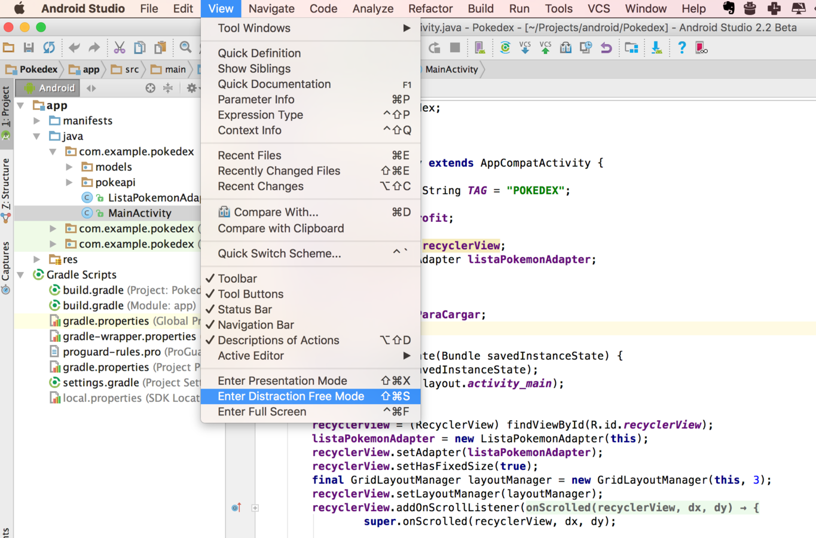816x538 pixels.
Task: Collapse all nodes in the Project panel
Action: (168, 88)
